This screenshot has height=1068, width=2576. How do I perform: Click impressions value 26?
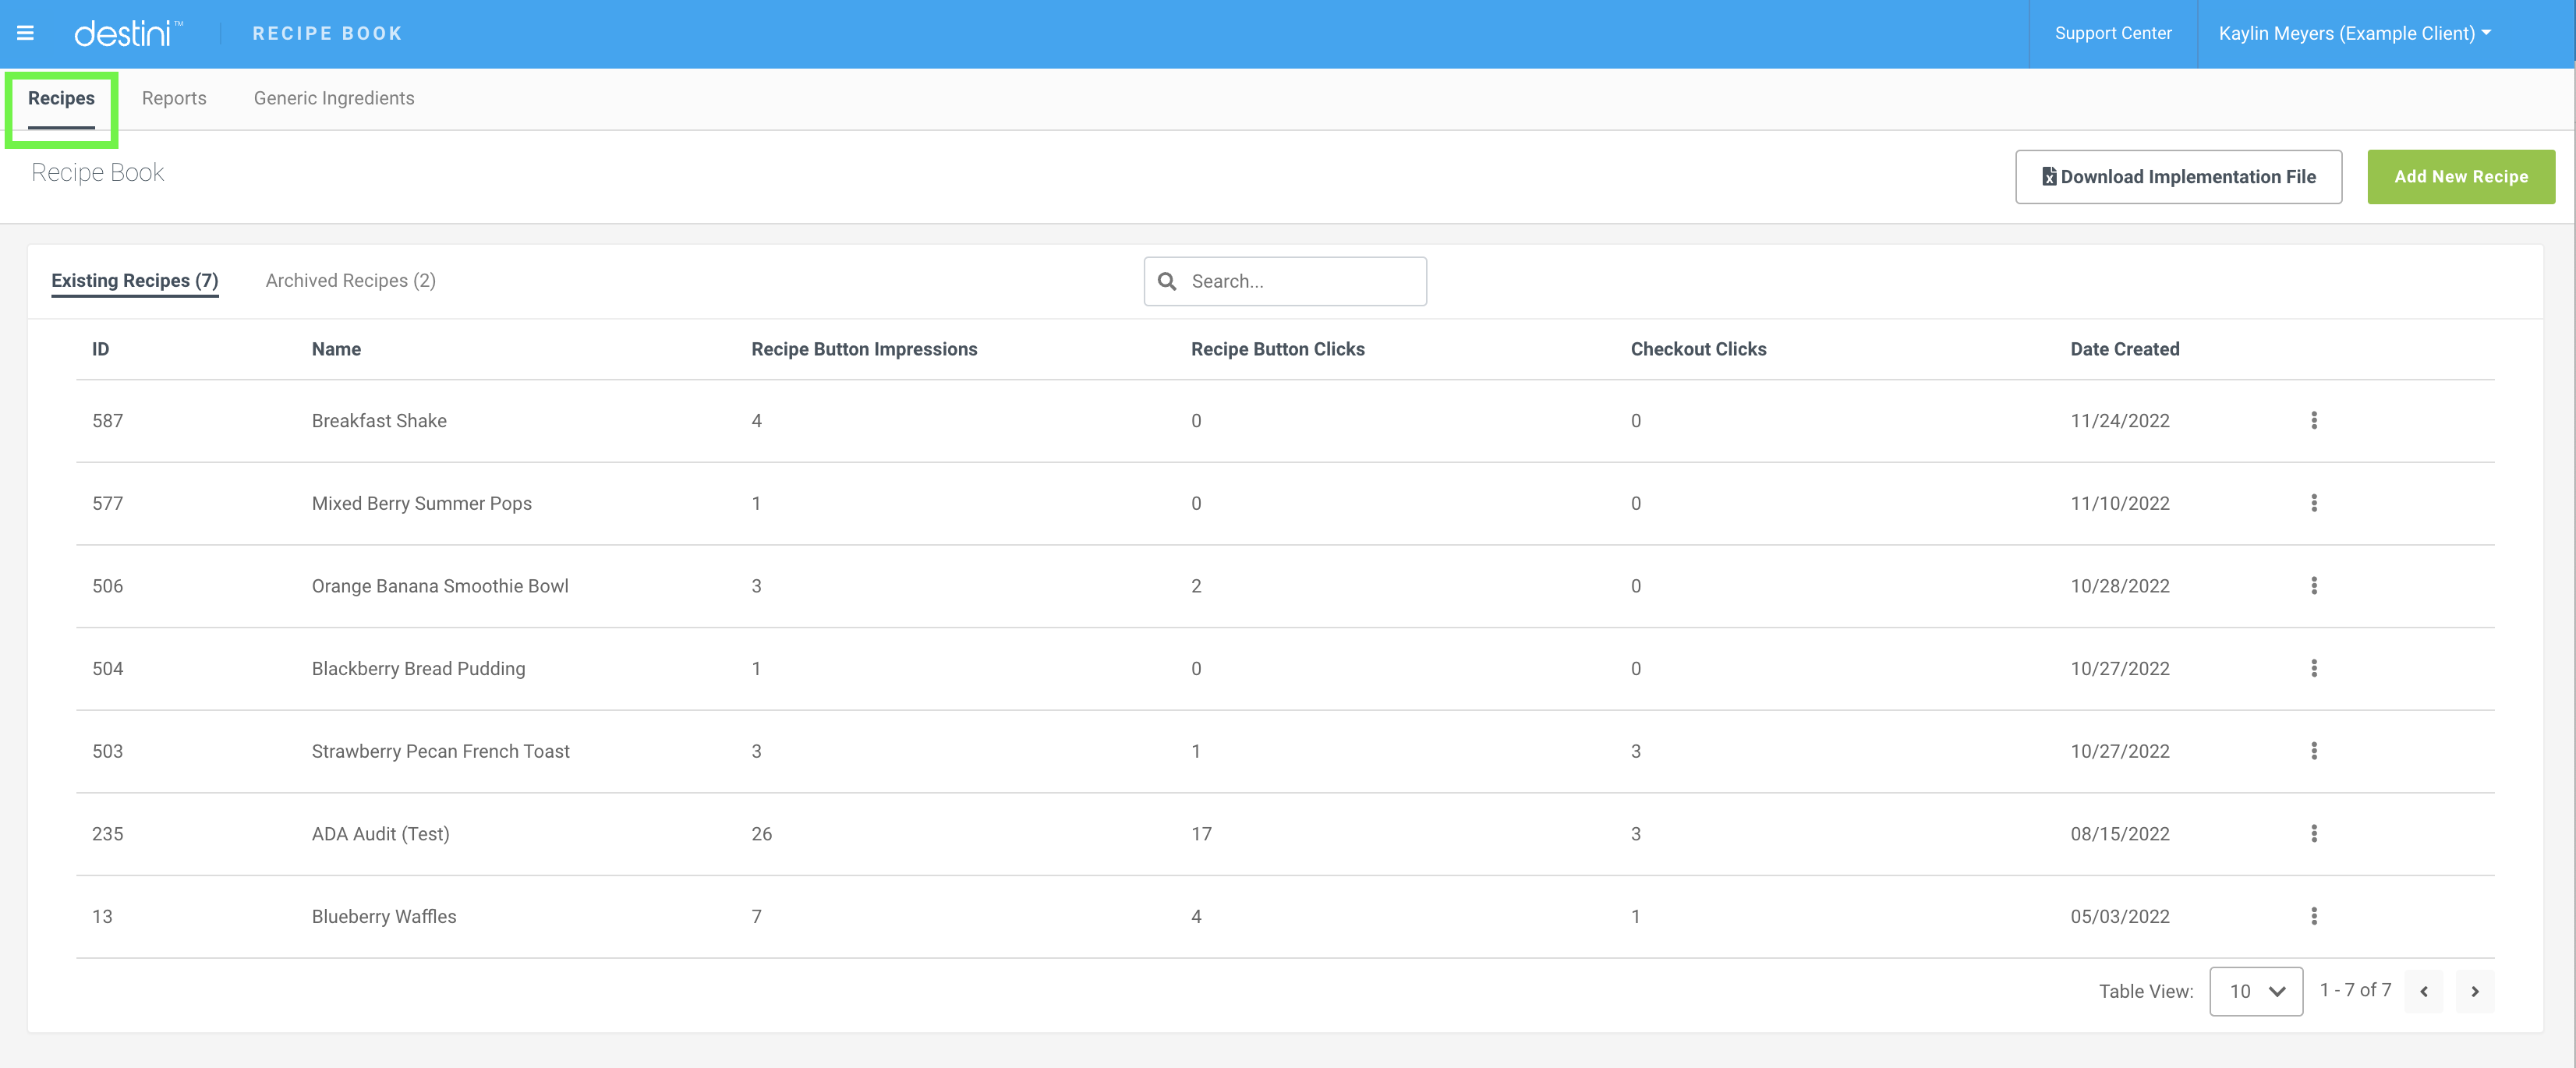[761, 834]
